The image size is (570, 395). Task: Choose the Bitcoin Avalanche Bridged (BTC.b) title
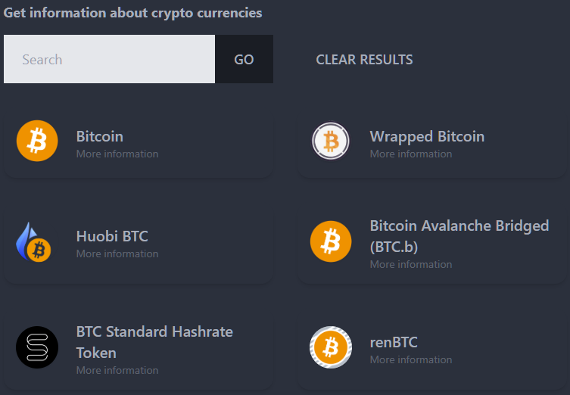459,236
